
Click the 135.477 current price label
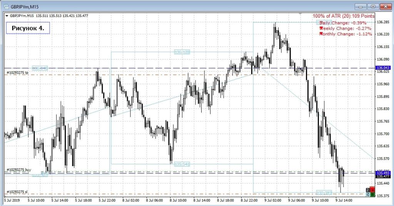pos(383,176)
